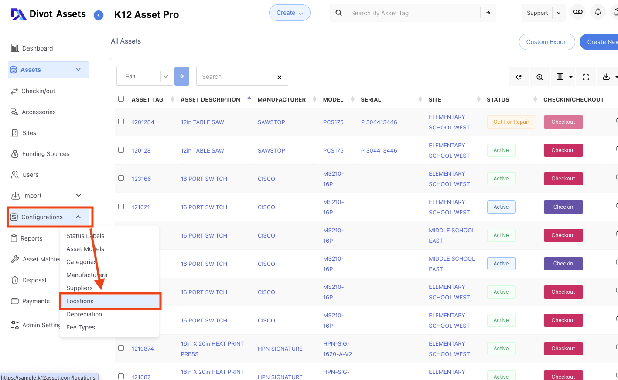Collapse the sidebar with blue arrow button
This screenshot has height=380, width=618.
tap(99, 15)
